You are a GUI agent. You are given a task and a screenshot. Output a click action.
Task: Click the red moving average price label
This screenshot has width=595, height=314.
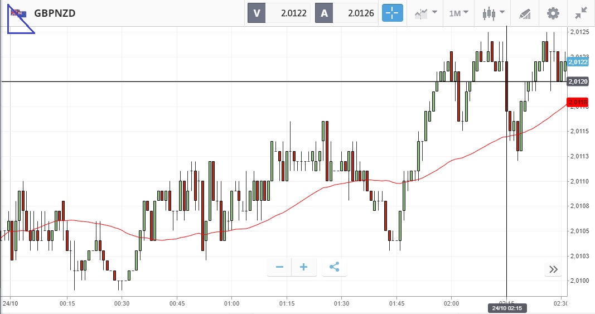pos(577,102)
